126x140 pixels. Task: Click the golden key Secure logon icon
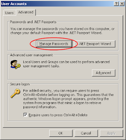click(x=15, y=93)
